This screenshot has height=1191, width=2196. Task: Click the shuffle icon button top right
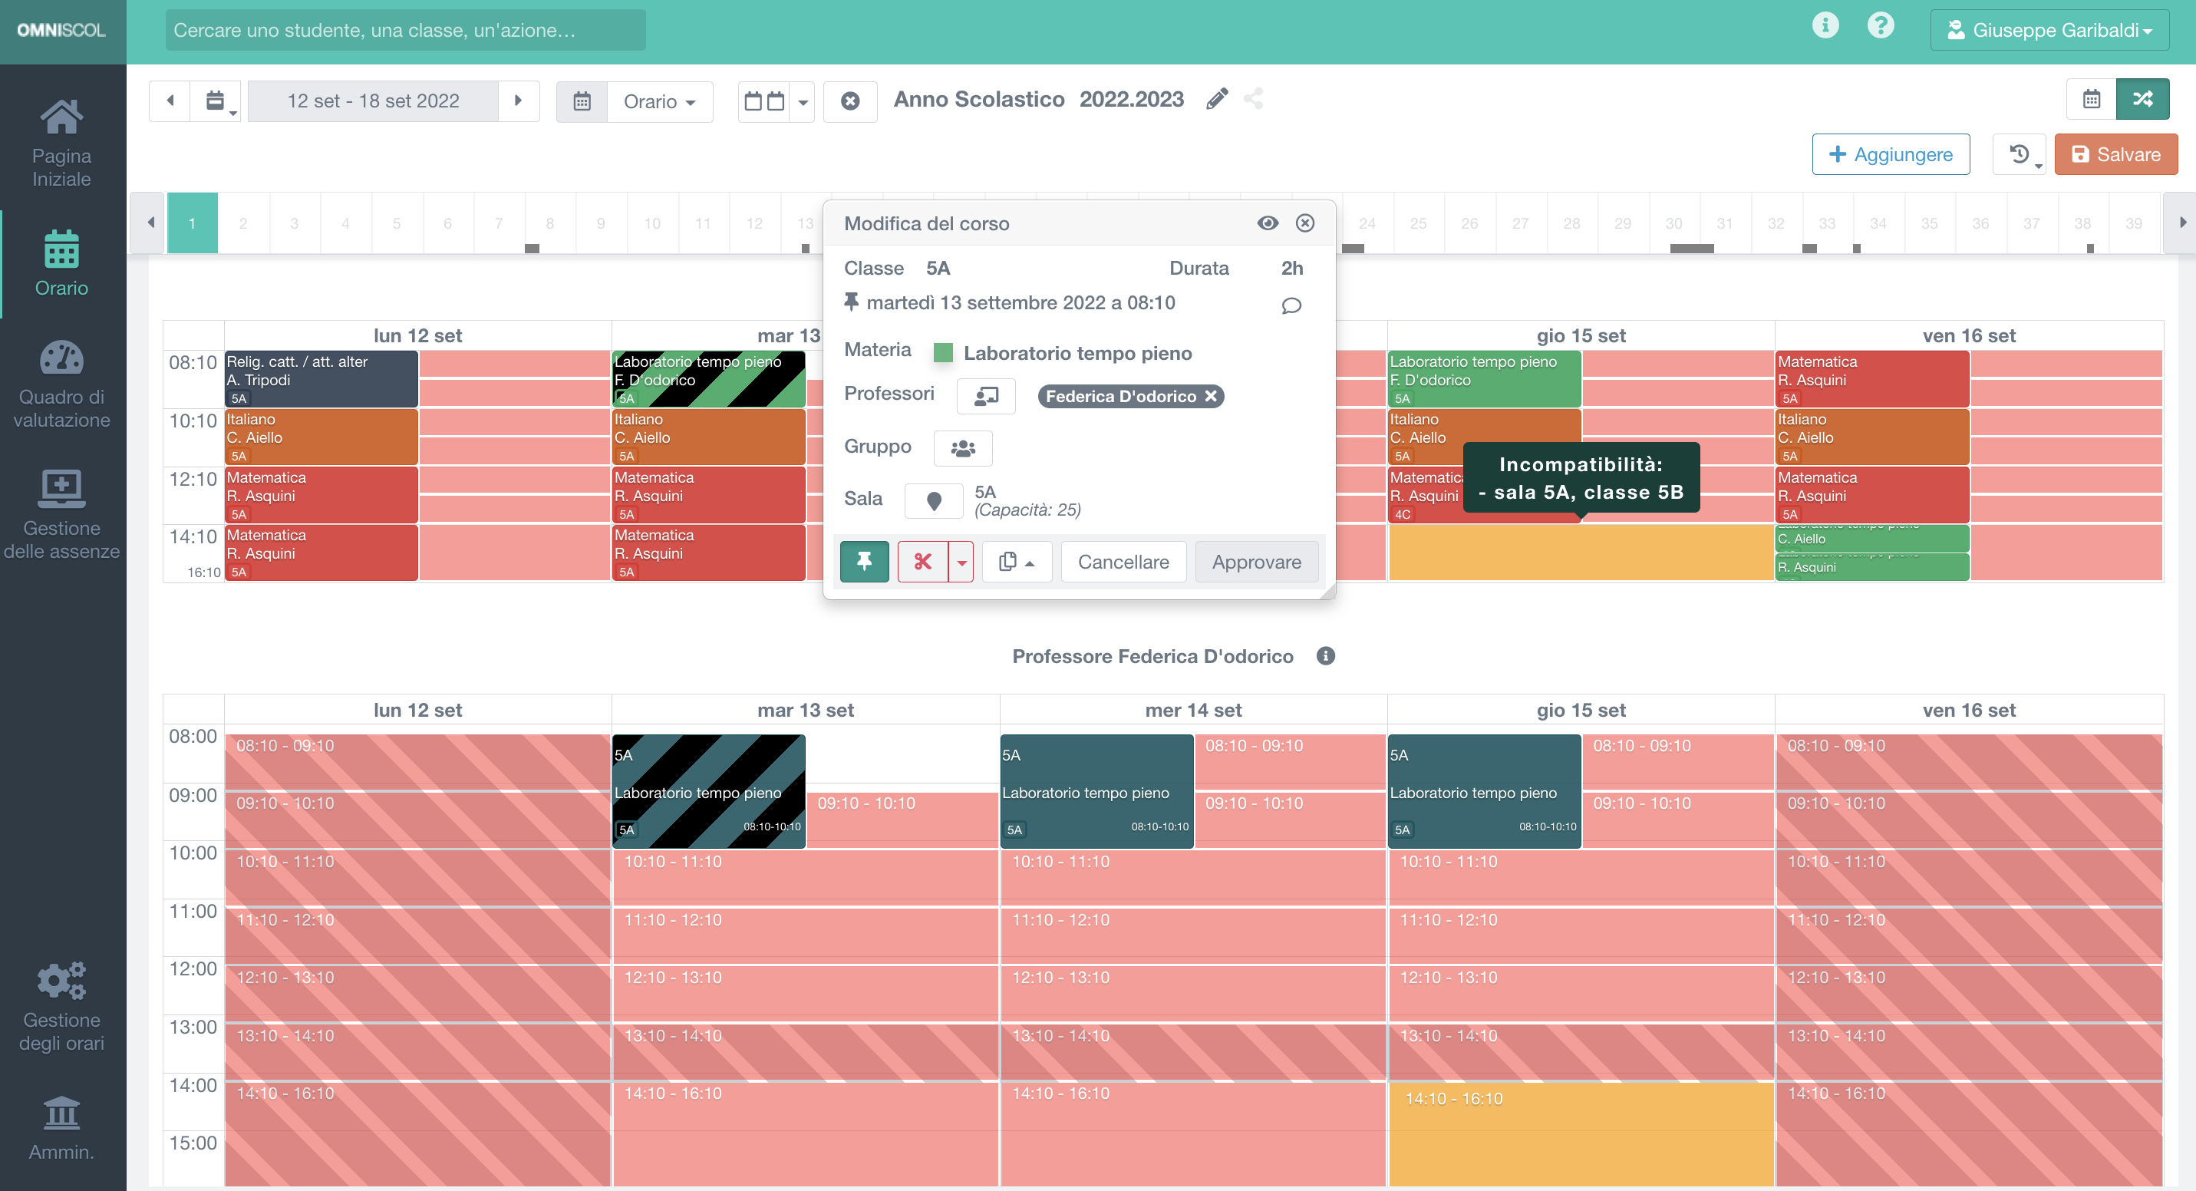[x=2142, y=100]
